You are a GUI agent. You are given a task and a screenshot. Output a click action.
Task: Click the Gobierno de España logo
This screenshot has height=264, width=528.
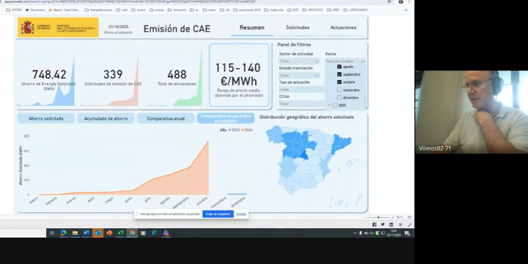pos(58,27)
